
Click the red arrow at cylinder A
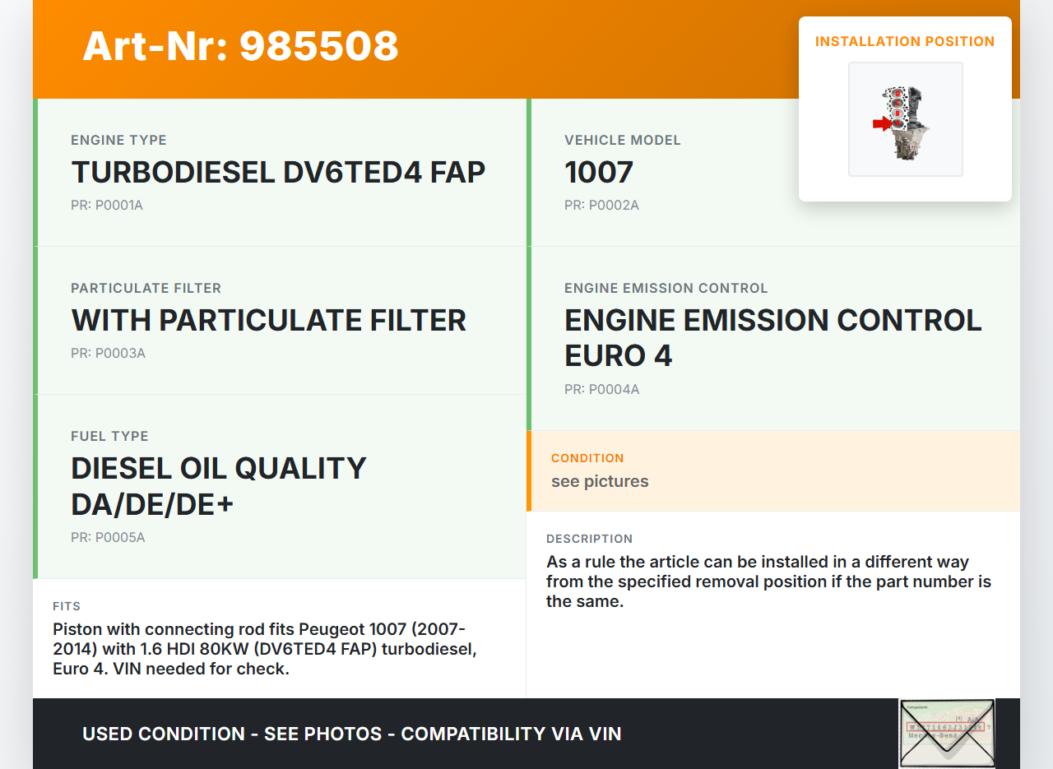tap(882, 123)
